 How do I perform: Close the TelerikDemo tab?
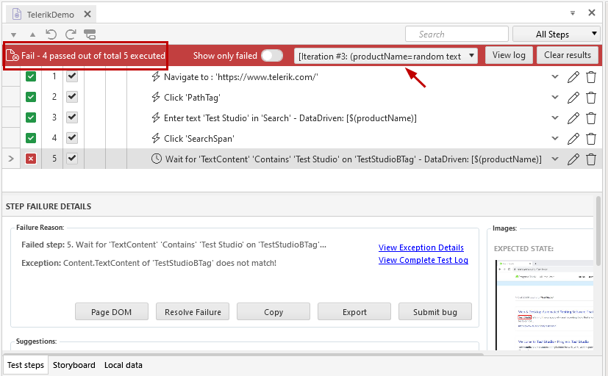87,15
